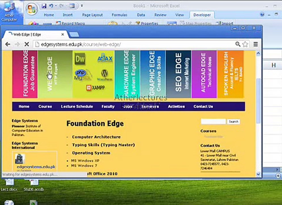This screenshot has height=205, width=282.
Task: Open the Chrome hamburger menu
Action: tap(256, 44)
